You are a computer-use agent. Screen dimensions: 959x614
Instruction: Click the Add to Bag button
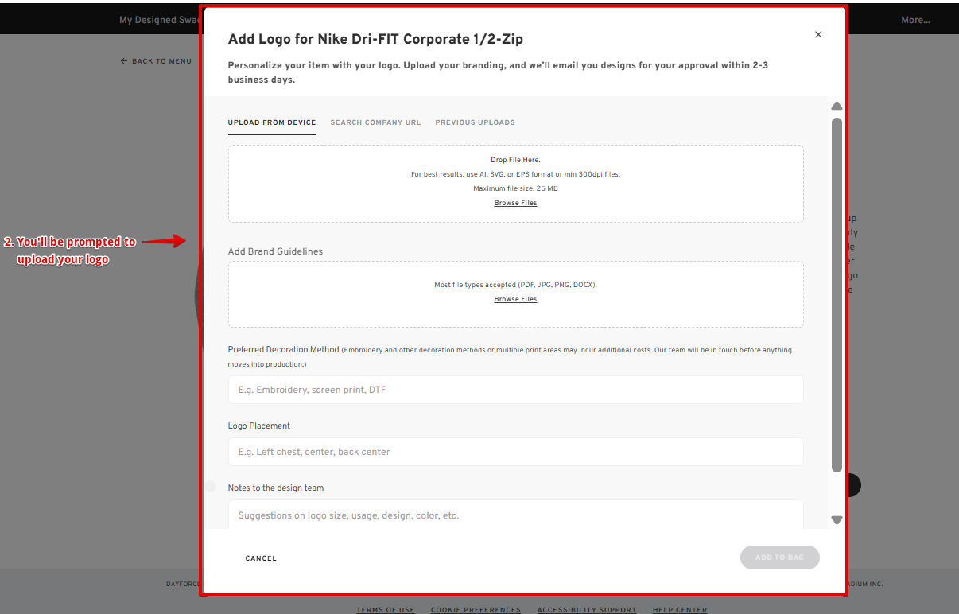click(x=779, y=558)
